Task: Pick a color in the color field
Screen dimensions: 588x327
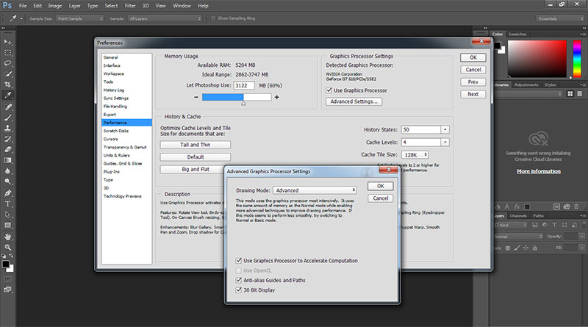Action: 537,59
